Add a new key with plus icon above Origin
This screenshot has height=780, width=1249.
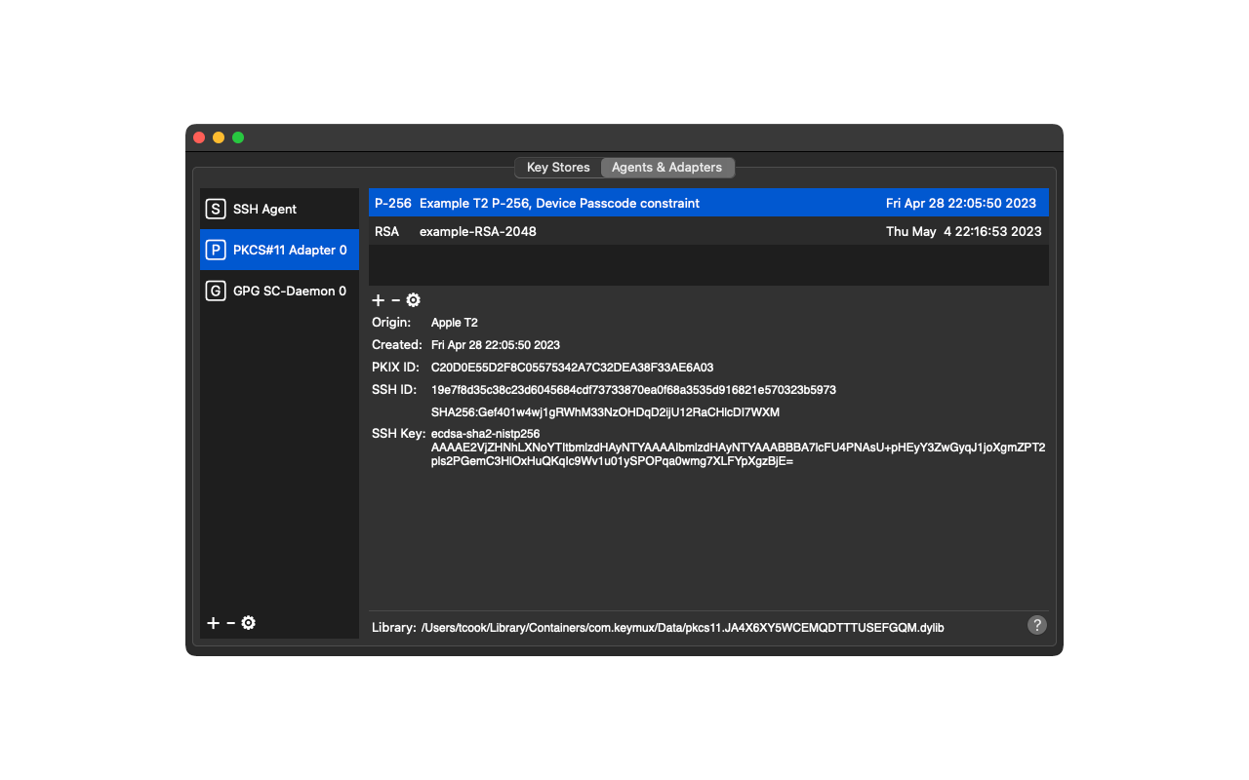tap(379, 300)
